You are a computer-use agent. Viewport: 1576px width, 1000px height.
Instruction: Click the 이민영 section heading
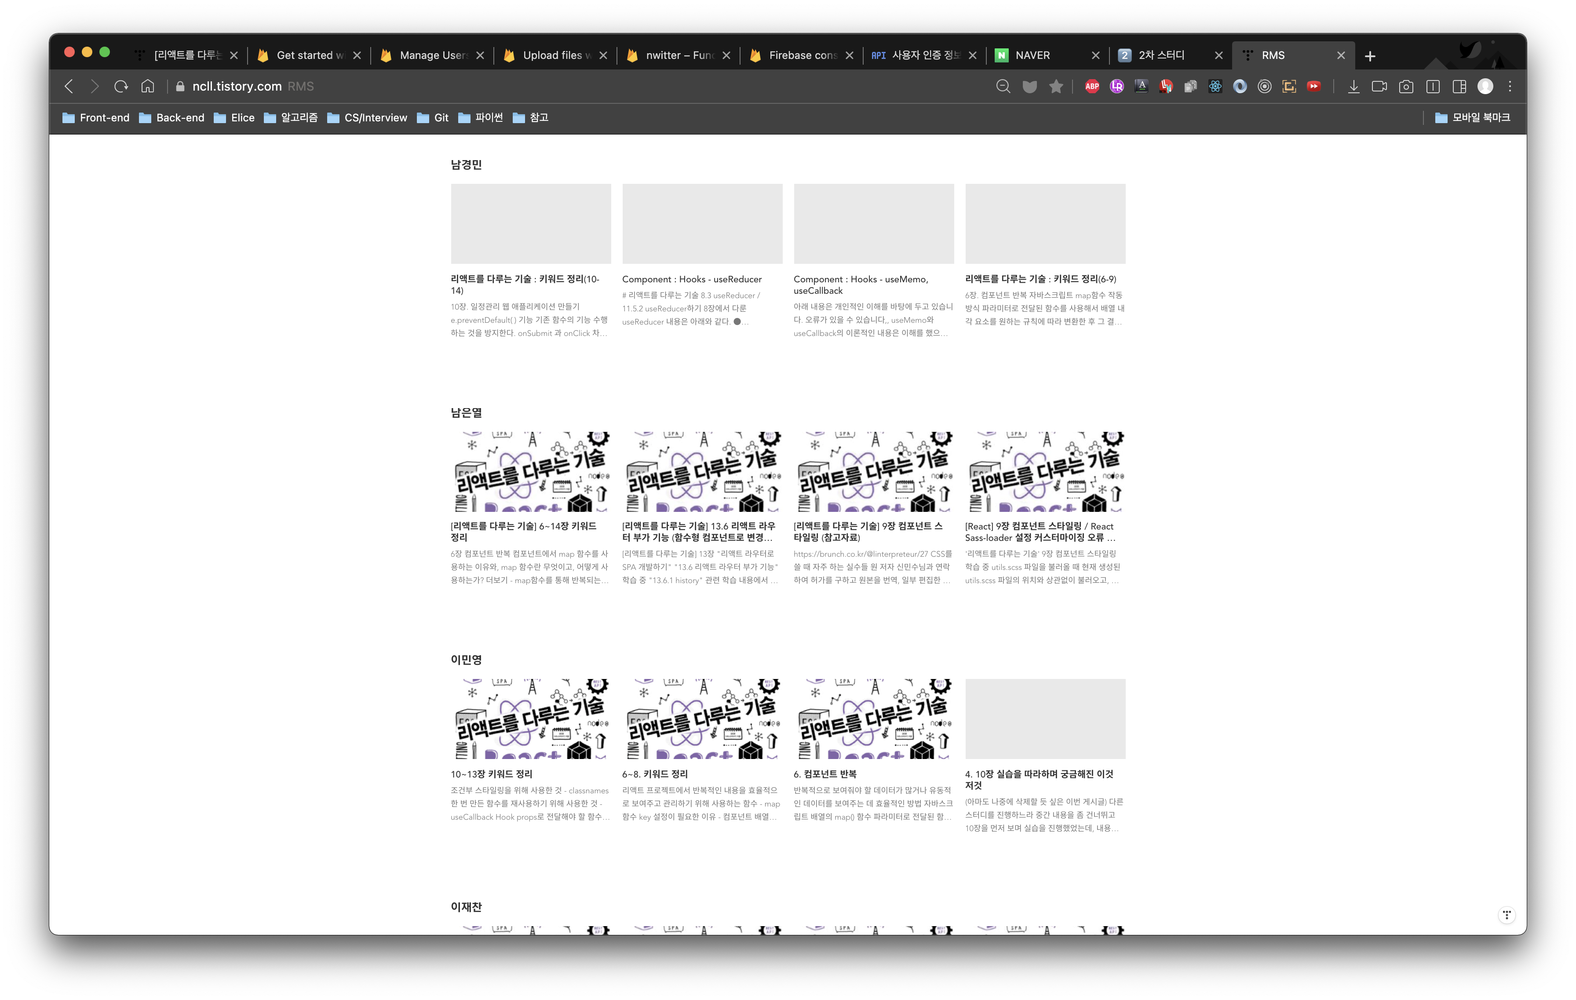466,660
